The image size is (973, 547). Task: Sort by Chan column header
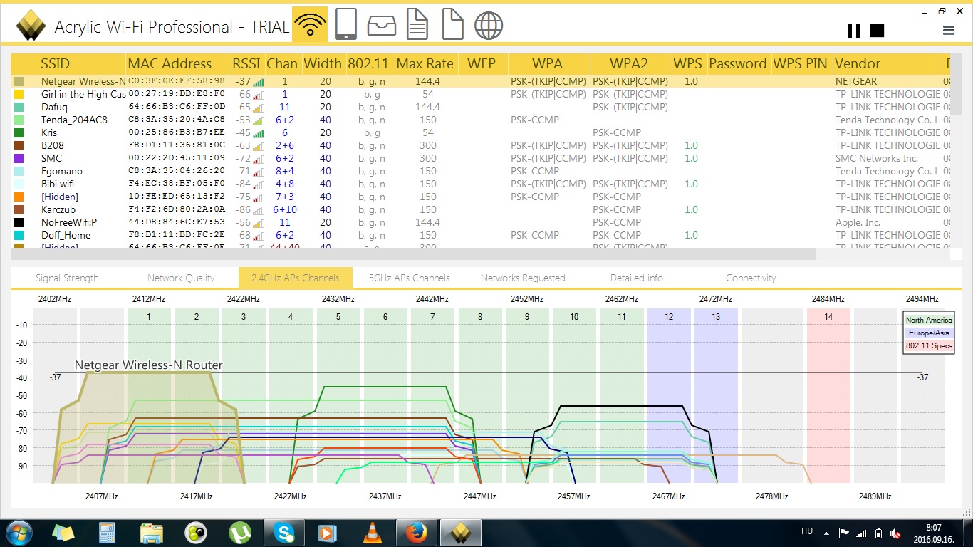coord(282,63)
